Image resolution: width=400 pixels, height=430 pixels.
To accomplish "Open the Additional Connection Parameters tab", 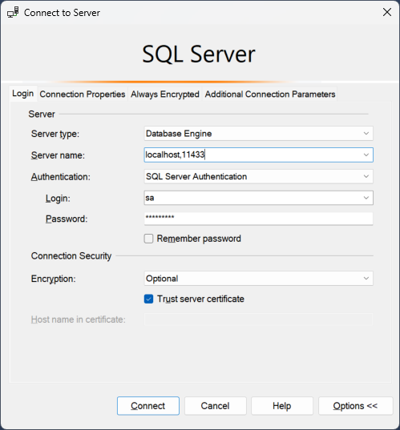I will [270, 94].
